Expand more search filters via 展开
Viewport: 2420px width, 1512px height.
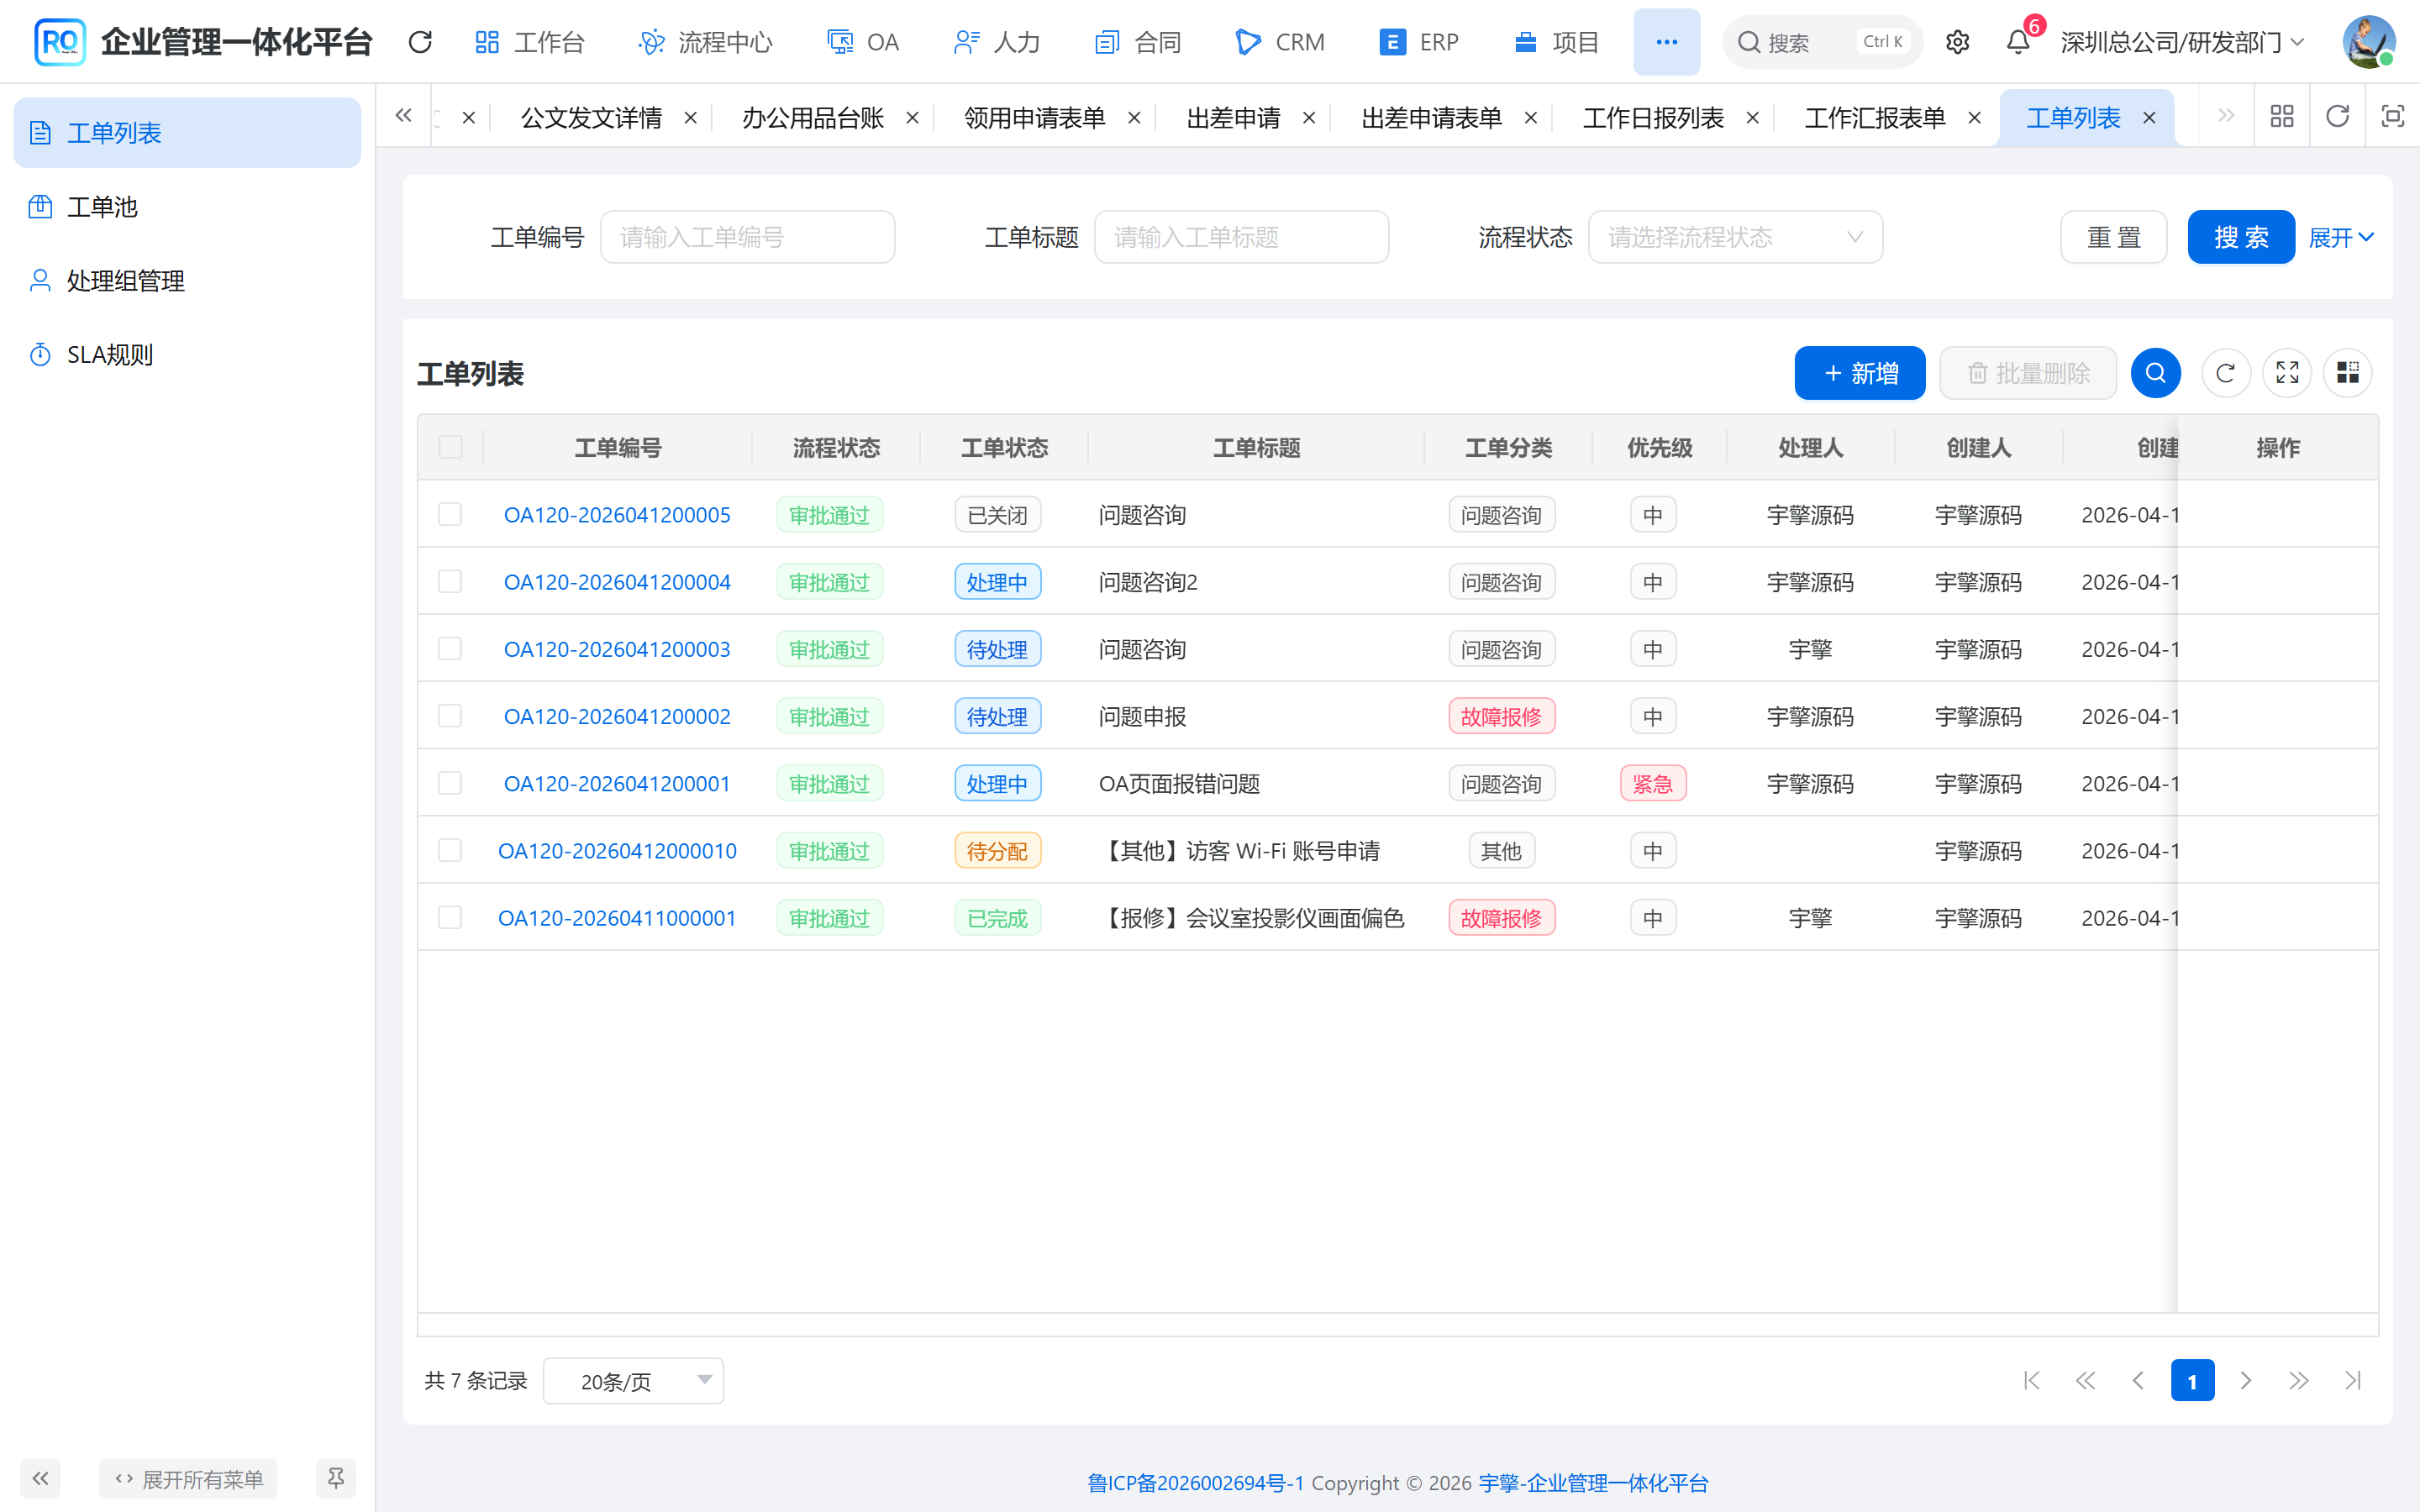[x=2340, y=237]
